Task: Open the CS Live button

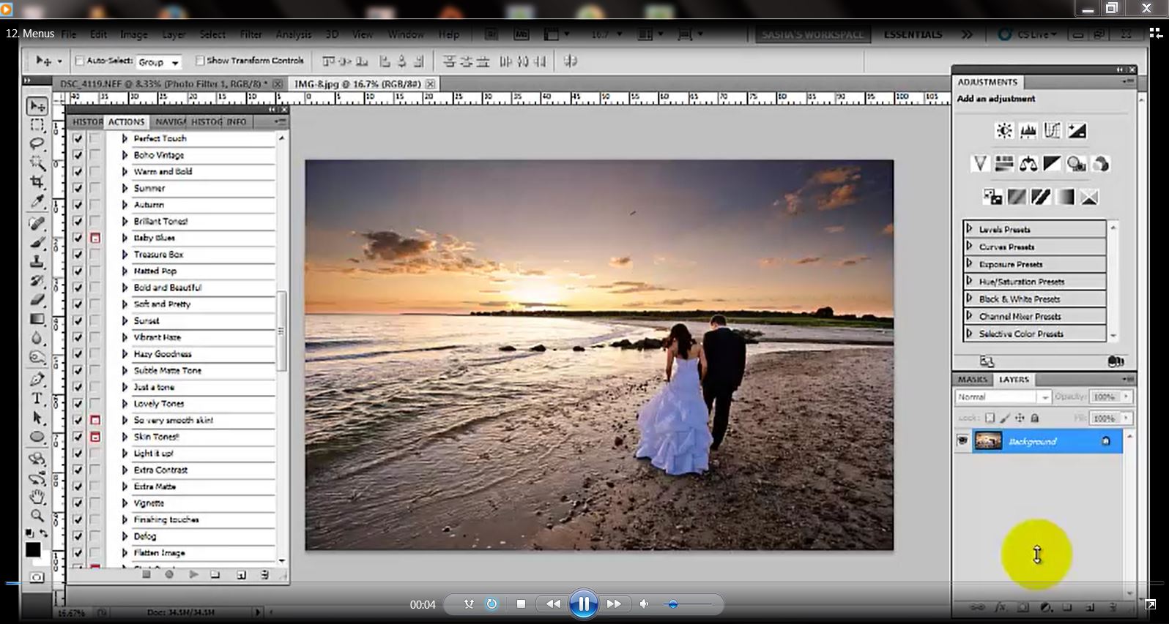Action: pyautogui.click(x=1028, y=34)
